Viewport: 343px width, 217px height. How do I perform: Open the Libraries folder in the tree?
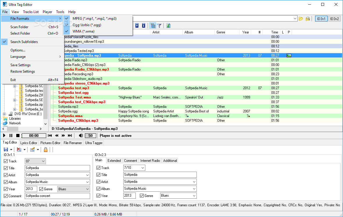(15, 119)
